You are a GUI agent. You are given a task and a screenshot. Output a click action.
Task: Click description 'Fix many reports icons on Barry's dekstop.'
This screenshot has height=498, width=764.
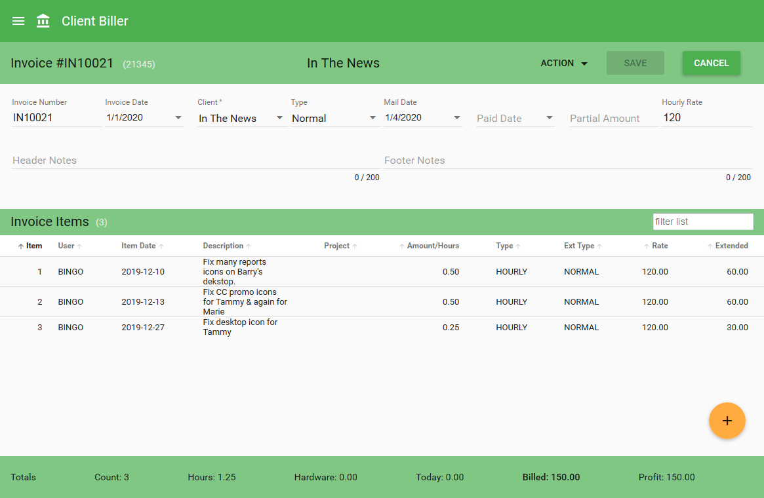coord(235,272)
